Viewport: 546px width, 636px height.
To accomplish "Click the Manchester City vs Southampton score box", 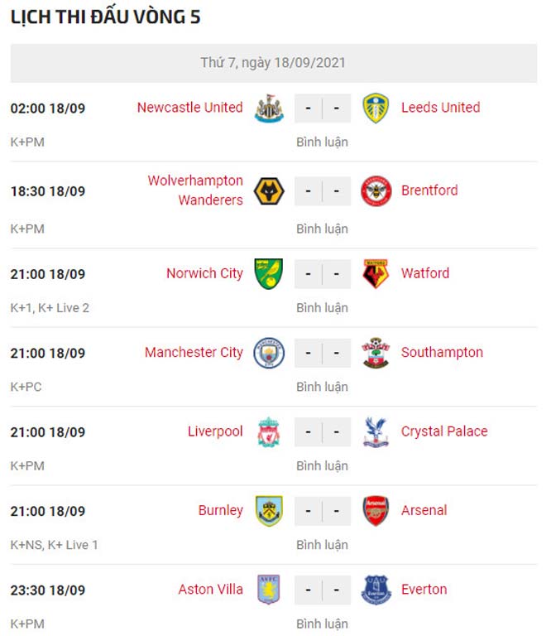I will pos(323,353).
